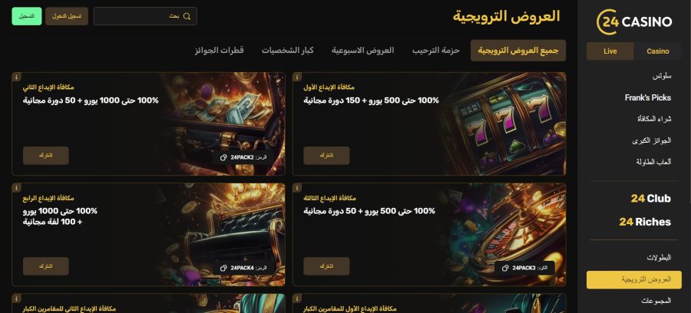Open info icon on first deposit bonus card
The image size is (691, 313).
pyautogui.click(x=297, y=77)
